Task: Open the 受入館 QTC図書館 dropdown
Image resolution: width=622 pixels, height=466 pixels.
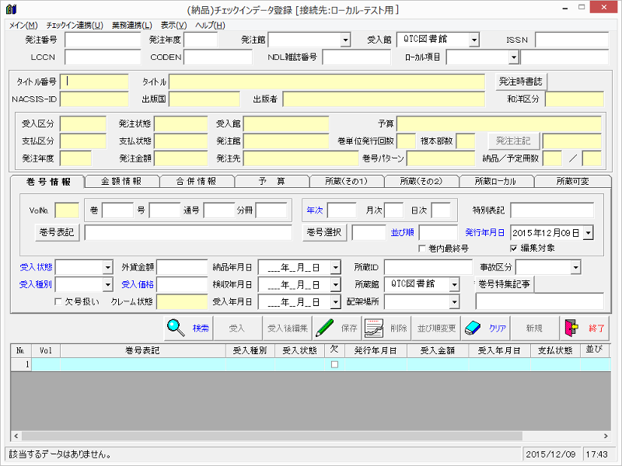Action: [x=474, y=40]
